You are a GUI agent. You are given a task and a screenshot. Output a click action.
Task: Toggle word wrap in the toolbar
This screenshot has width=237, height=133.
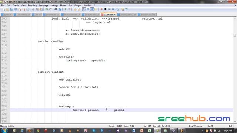pyautogui.click(x=84, y=9)
